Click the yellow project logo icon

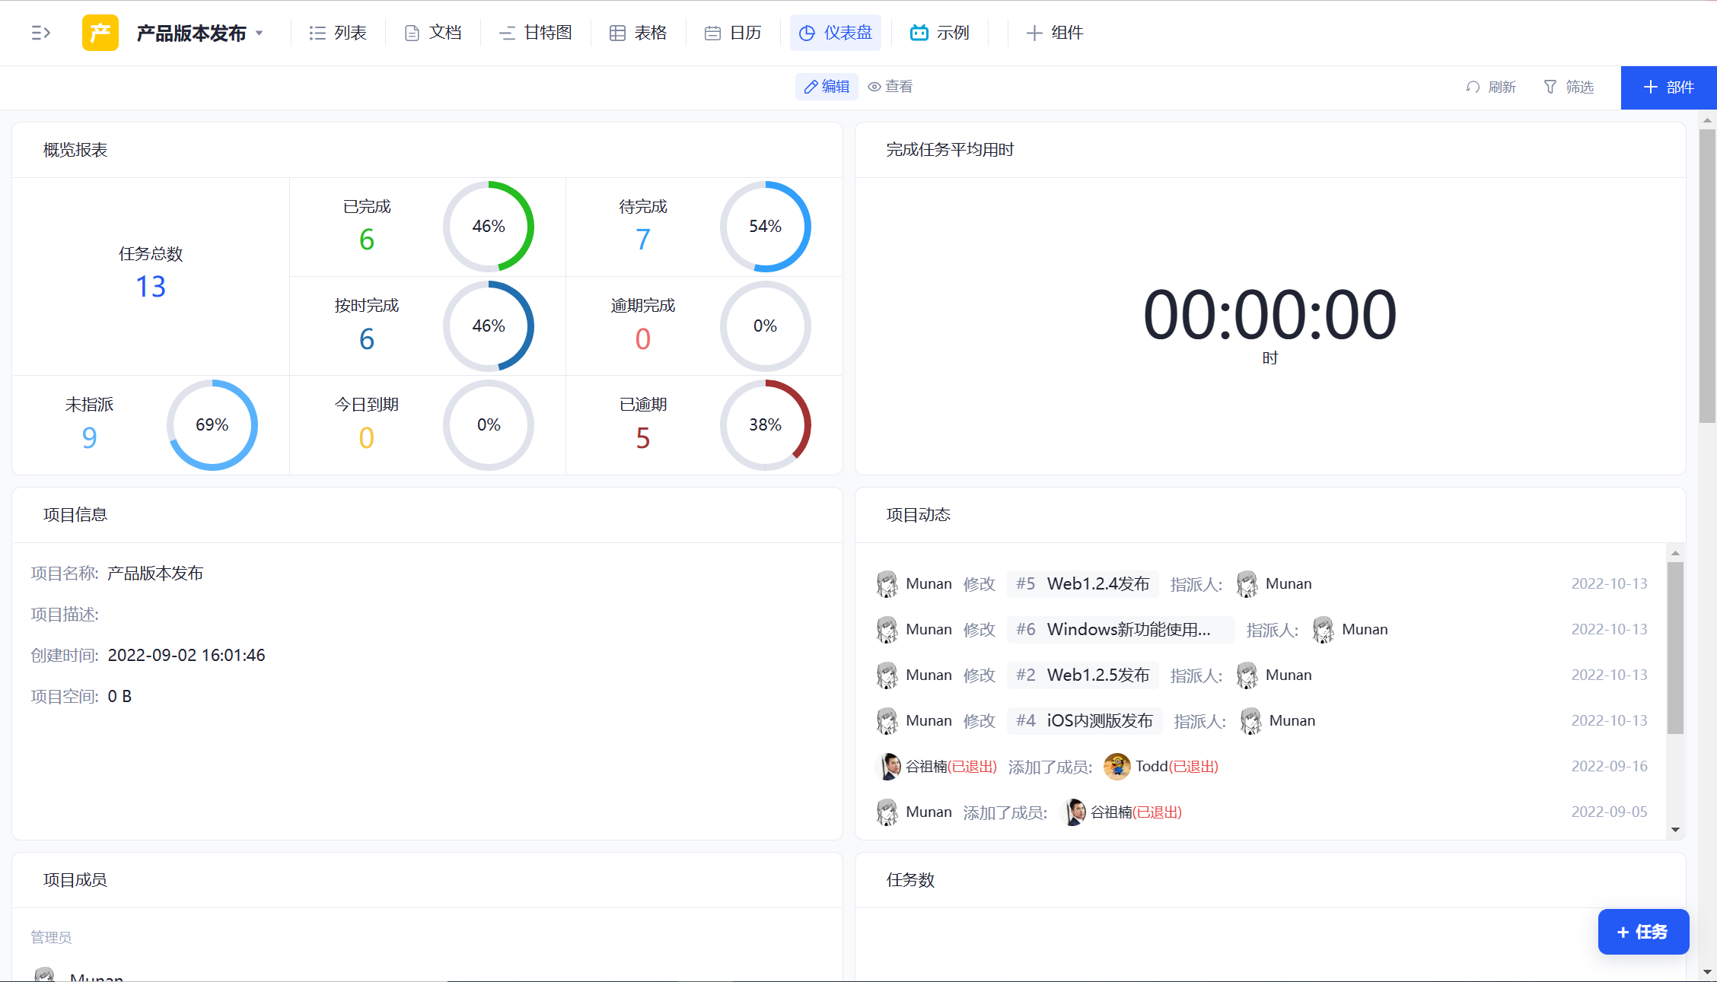(100, 33)
